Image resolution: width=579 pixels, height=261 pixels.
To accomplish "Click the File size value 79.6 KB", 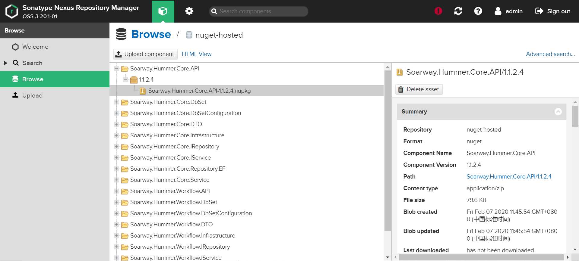I will (x=476, y=200).
